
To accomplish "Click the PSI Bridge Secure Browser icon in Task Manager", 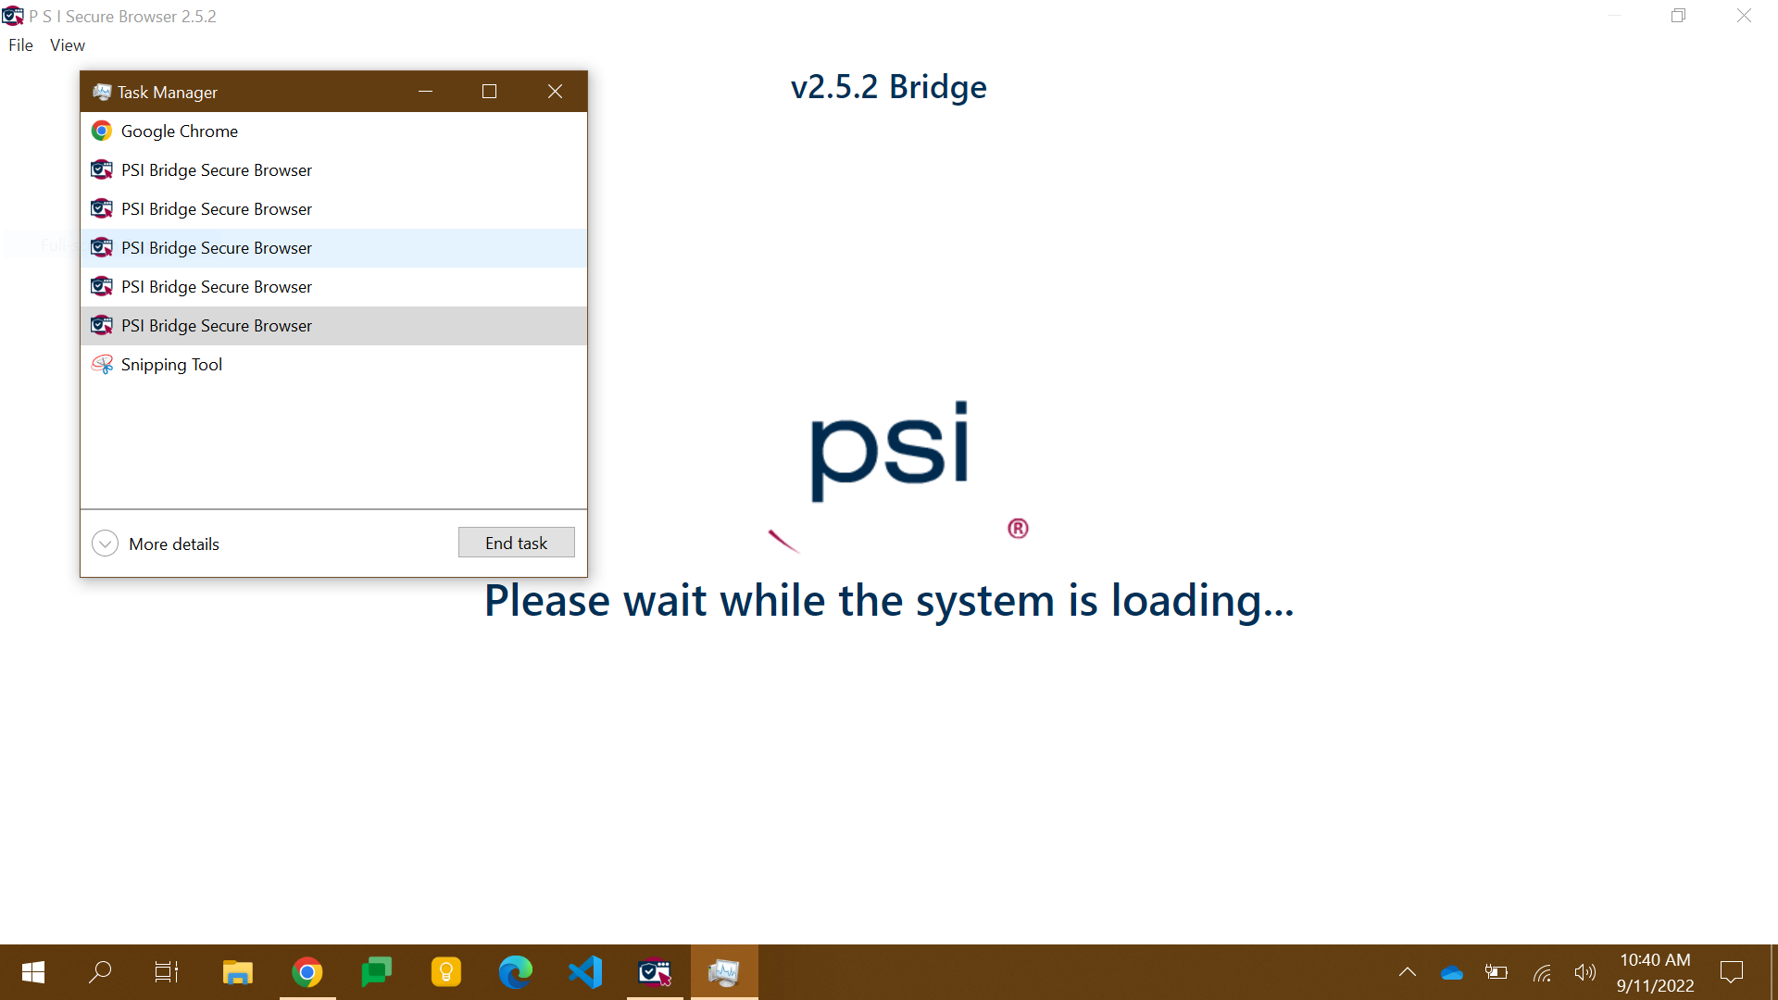I will 101,169.
